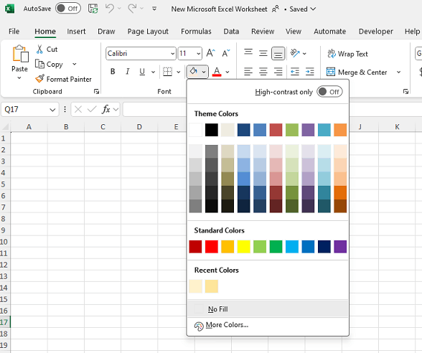
Task: Center text horizontally
Action: tap(263, 72)
